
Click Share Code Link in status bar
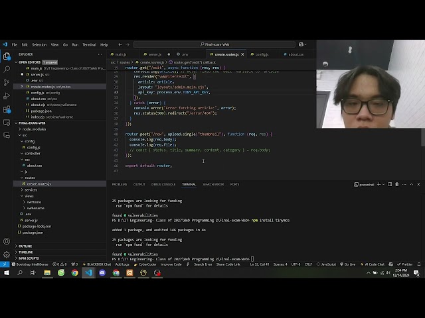click(228, 264)
